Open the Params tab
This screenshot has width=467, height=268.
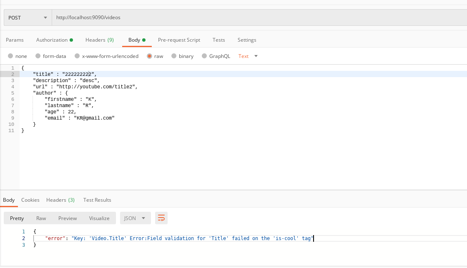pos(15,40)
